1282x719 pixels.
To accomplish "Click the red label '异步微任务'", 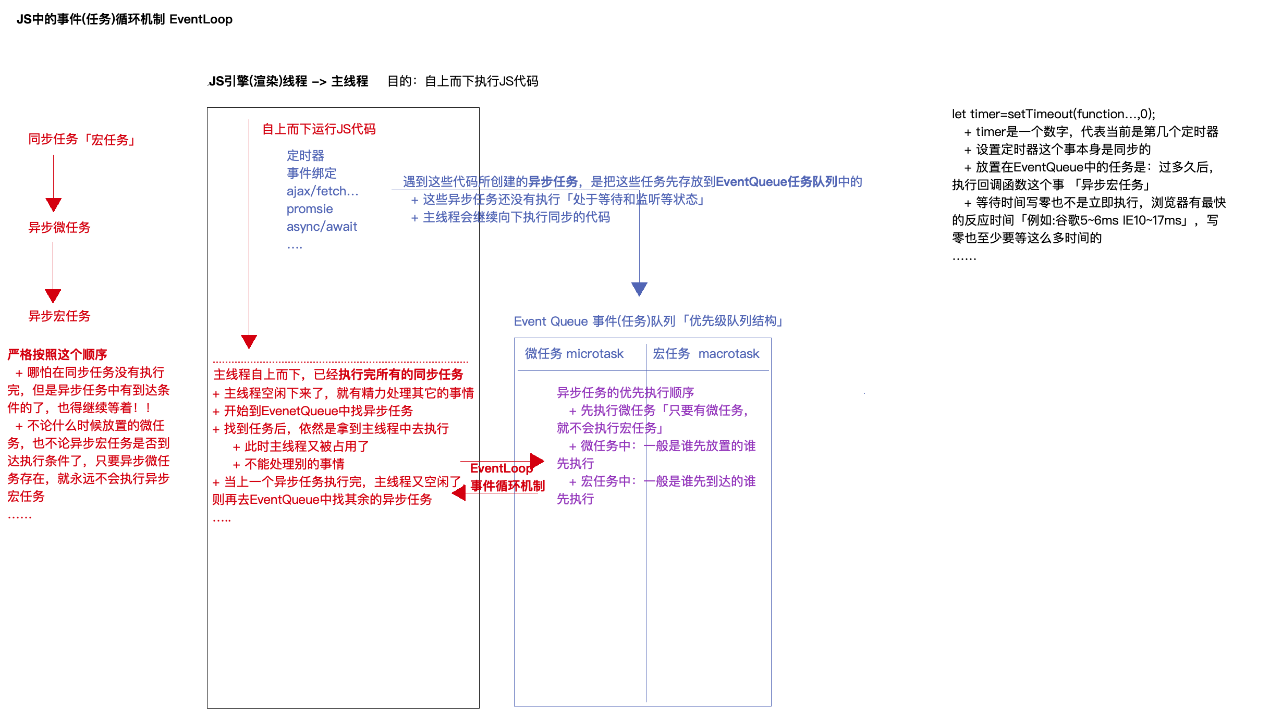I will [x=59, y=227].
